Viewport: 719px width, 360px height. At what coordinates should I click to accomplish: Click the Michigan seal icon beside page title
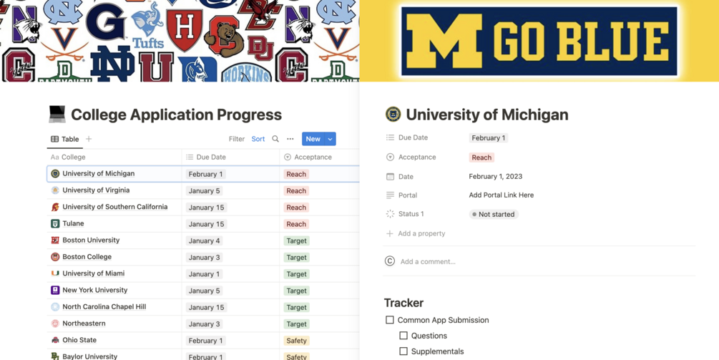point(393,115)
